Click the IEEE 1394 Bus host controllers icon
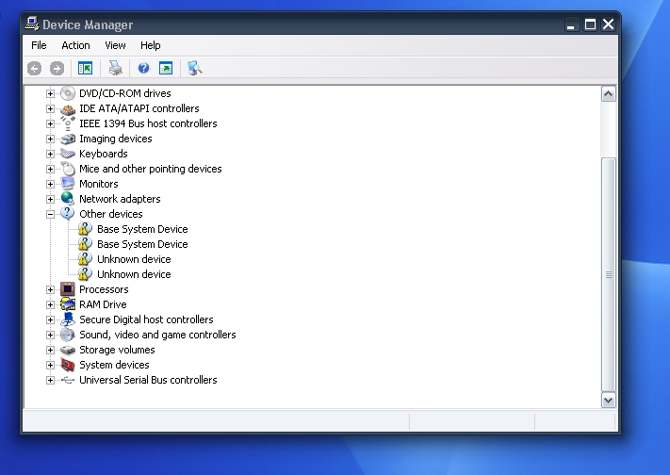 [68, 123]
